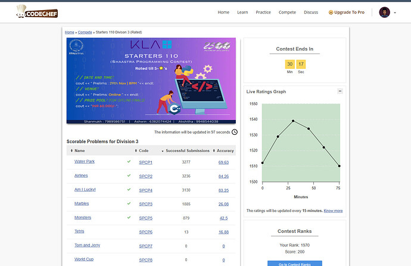Open the Practice menu
The height and width of the screenshot is (266, 411).
(263, 12)
